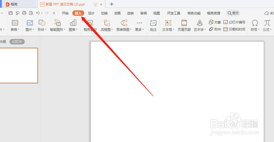
Task: Click the export to PDF icon
Action: [x=17, y=13]
